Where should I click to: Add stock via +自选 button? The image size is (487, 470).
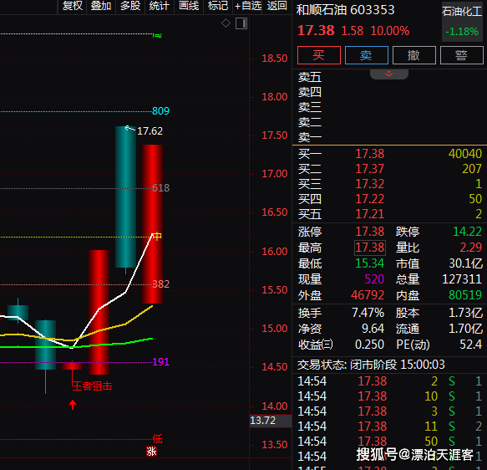248,6
